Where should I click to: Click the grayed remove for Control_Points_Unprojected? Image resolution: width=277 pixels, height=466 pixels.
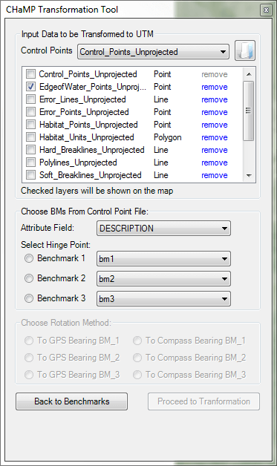(x=214, y=74)
